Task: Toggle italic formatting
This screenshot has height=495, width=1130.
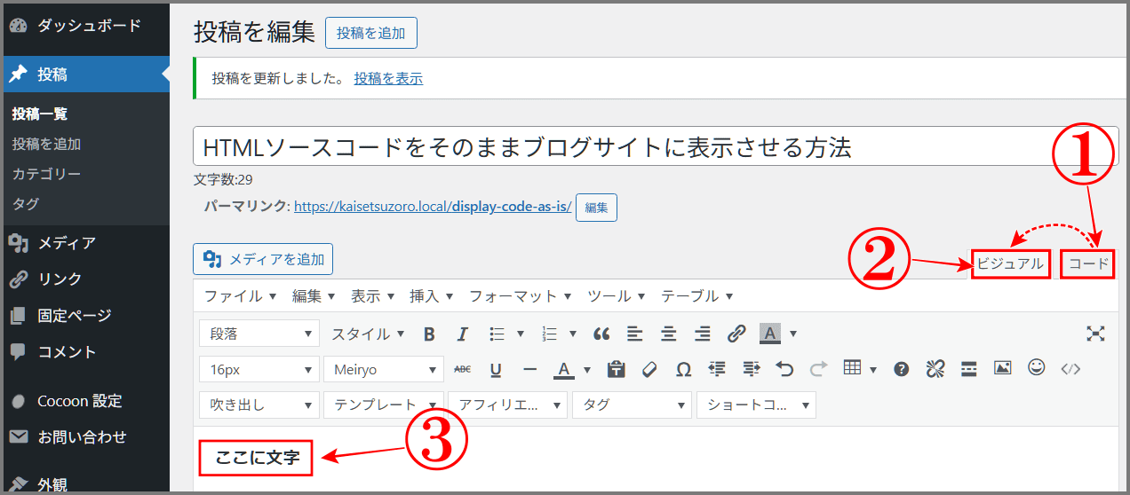Action: click(x=462, y=334)
